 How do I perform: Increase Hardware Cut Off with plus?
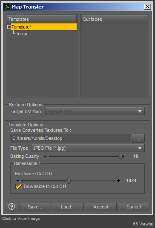118,180
